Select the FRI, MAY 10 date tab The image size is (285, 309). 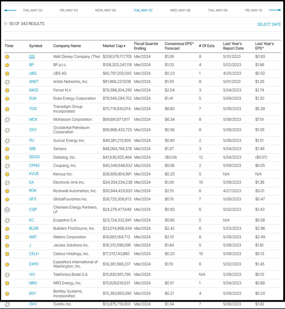[253, 10]
